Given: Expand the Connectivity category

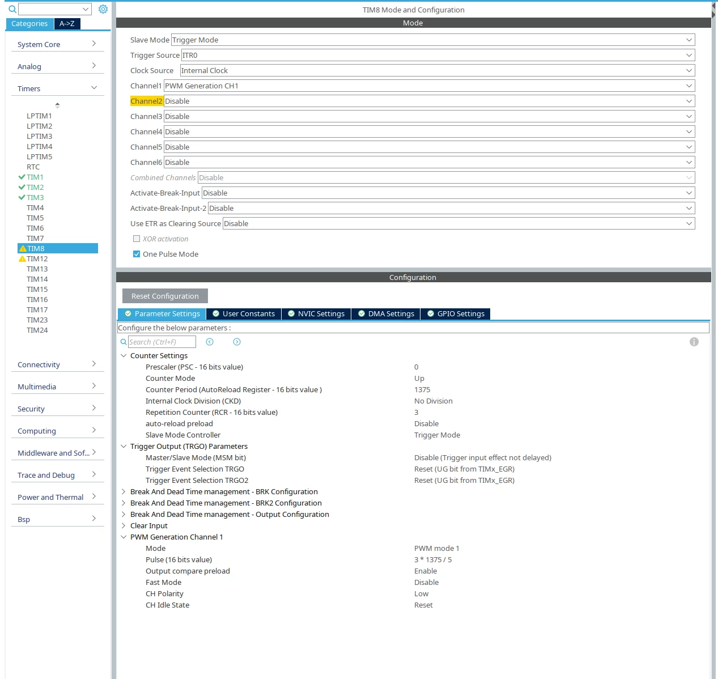Looking at the screenshot, I should coord(57,364).
